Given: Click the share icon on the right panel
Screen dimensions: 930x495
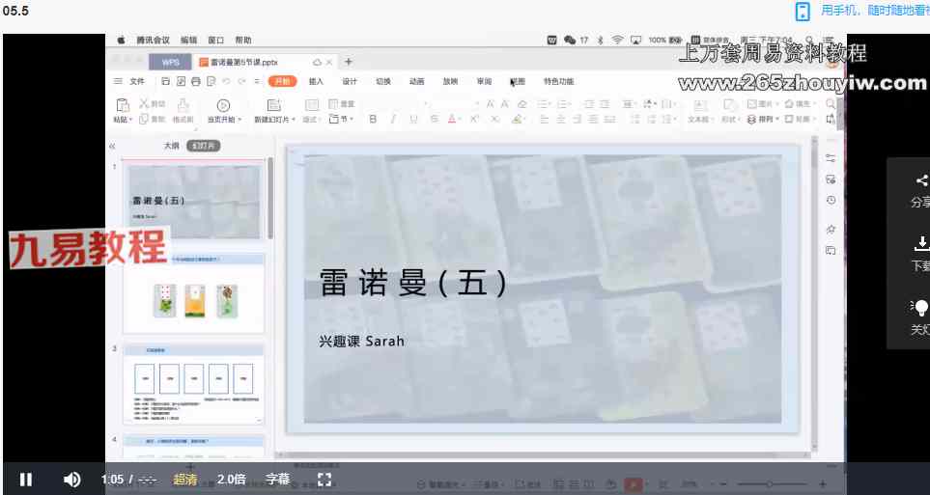Looking at the screenshot, I should point(920,181).
